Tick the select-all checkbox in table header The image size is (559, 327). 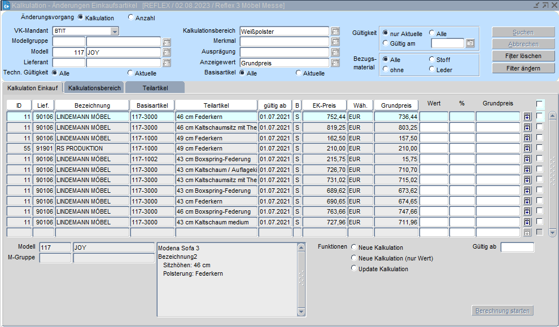540,104
